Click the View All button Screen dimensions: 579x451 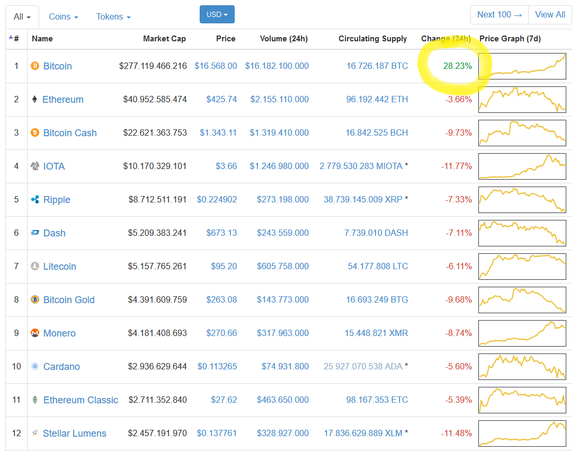[550, 15]
